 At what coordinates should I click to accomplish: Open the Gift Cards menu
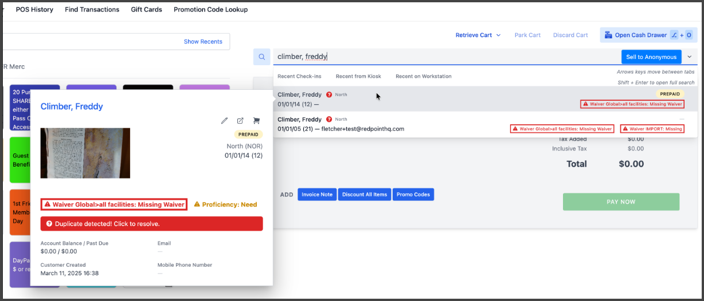146,9
